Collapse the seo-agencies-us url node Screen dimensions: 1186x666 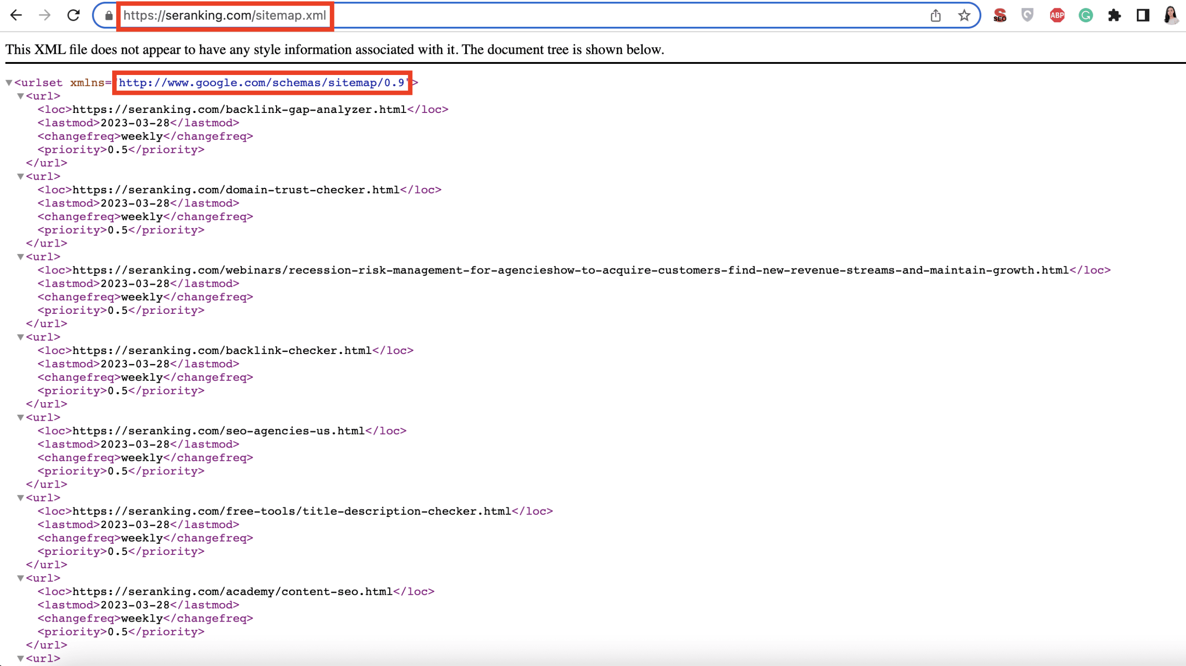coord(20,418)
